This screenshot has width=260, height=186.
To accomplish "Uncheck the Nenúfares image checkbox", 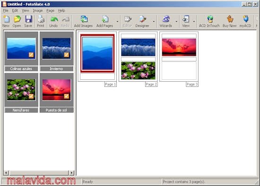I will point(31,96).
